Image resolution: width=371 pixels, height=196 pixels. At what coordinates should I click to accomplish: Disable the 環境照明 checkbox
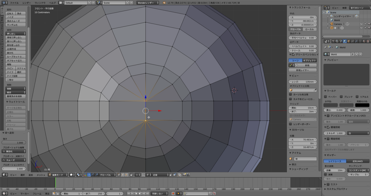click(x=328, y=127)
